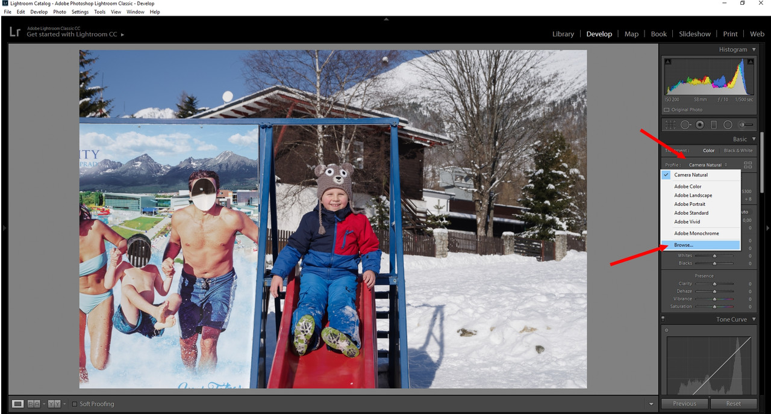Select Browse... in profile menu
This screenshot has height=414, width=771.
coord(700,245)
